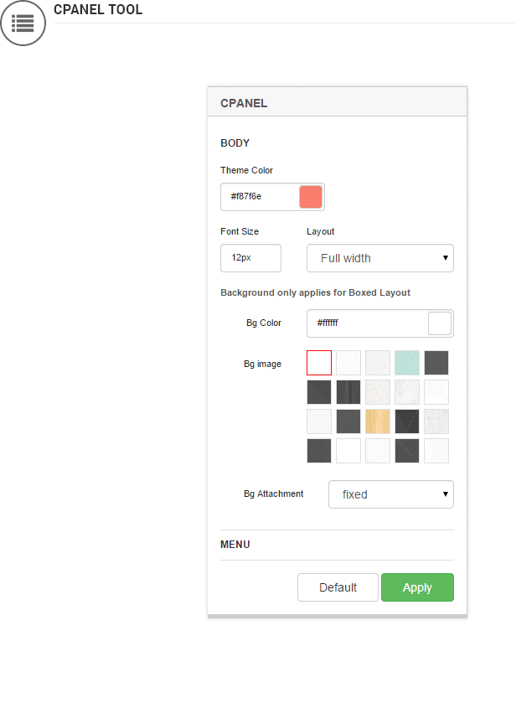Image resolution: width=516 pixels, height=703 pixels.
Task: Pick the wood texture background image
Action: point(378,421)
